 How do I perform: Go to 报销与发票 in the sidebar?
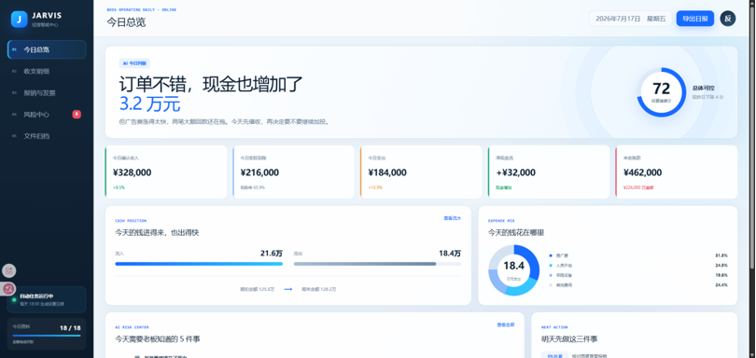pos(47,93)
